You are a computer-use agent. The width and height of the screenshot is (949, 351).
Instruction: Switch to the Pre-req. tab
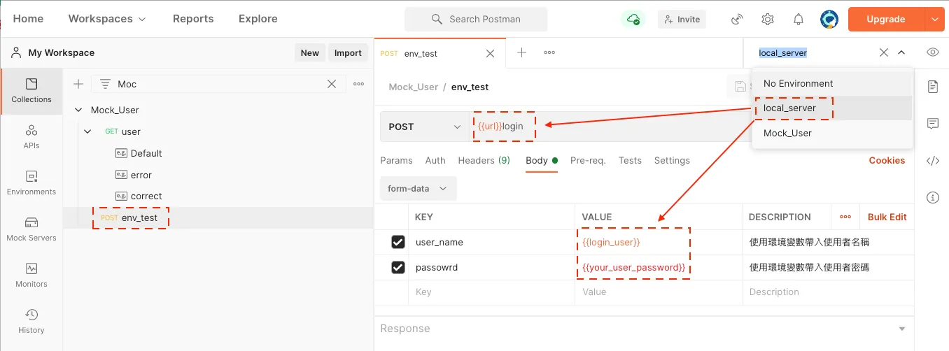pos(588,160)
